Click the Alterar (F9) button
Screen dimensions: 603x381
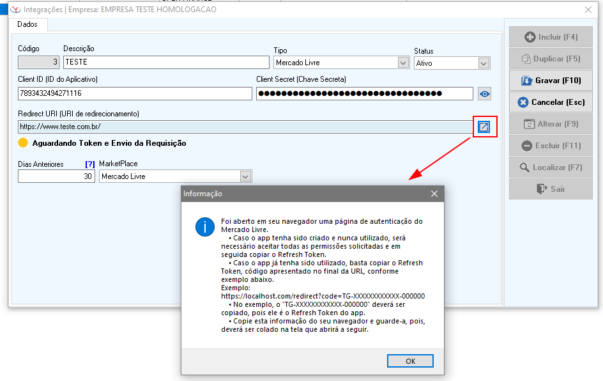click(x=551, y=124)
